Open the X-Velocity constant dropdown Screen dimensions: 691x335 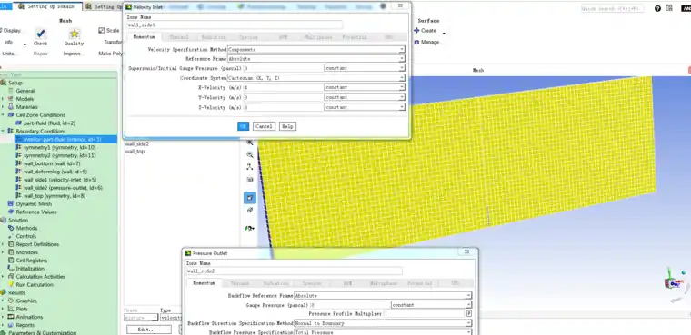[365, 87]
